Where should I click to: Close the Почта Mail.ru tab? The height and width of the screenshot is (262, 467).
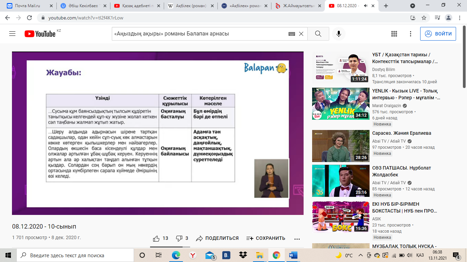51,6
